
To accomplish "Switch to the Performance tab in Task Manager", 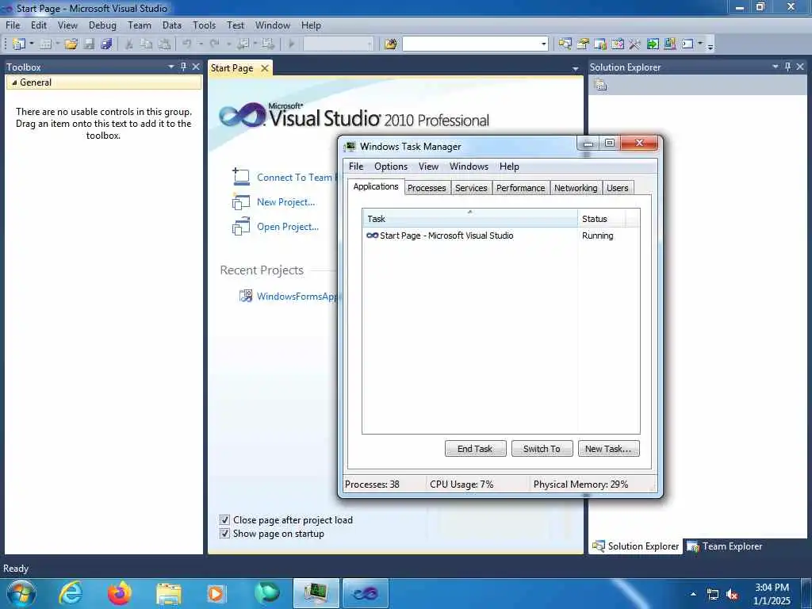I will tap(520, 188).
